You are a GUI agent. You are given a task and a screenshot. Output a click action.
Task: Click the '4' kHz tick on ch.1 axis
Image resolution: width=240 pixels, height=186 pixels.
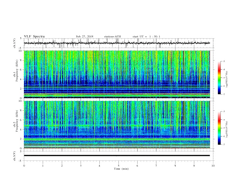click(x=21, y=79)
